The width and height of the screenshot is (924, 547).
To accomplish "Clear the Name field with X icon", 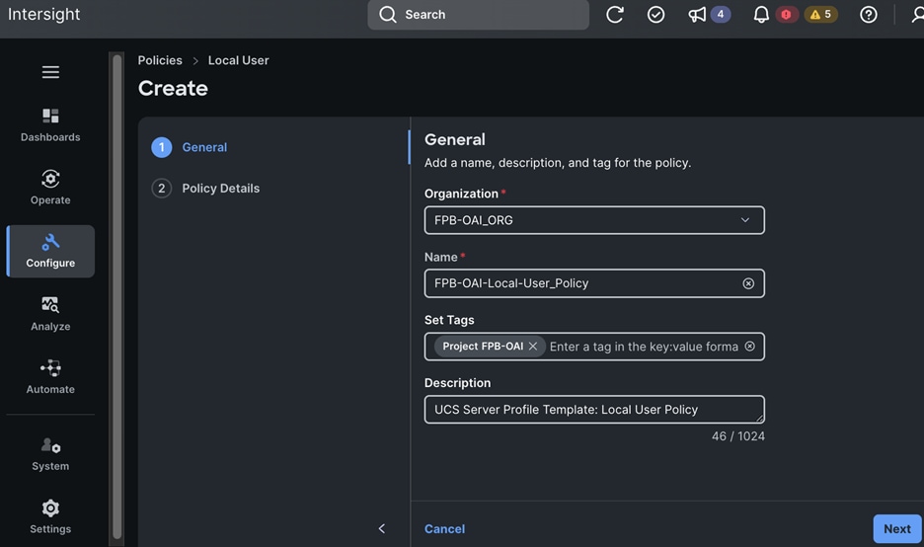I will coord(748,283).
